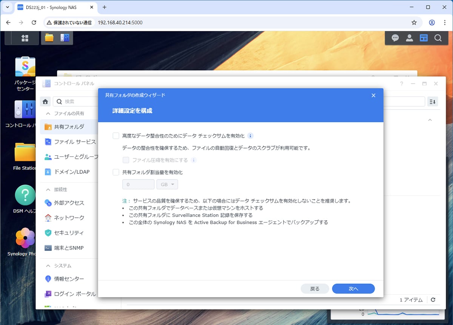
Task: Open the DSM Help desktop icon
Action: click(x=25, y=195)
